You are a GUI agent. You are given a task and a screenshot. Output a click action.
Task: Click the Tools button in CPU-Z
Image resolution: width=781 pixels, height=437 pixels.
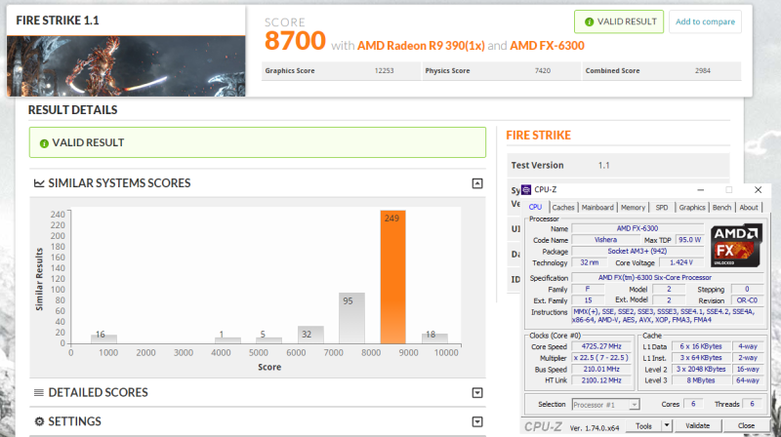coord(643,425)
